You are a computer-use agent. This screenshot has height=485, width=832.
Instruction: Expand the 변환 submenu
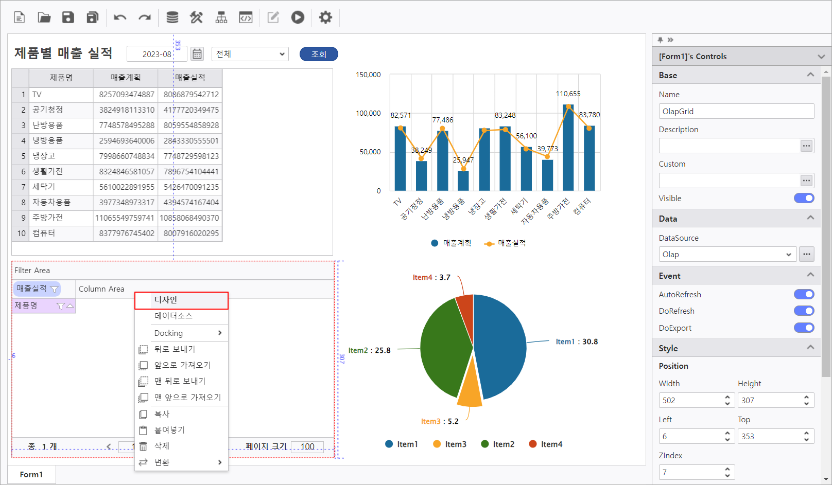tap(181, 462)
